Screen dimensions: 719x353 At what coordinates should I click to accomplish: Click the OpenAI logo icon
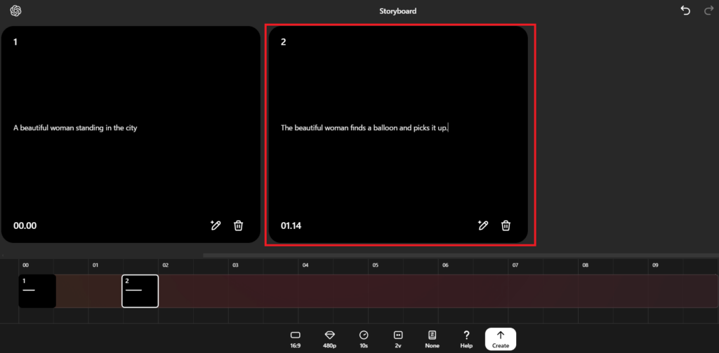pyautogui.click(x=15, y=11)
